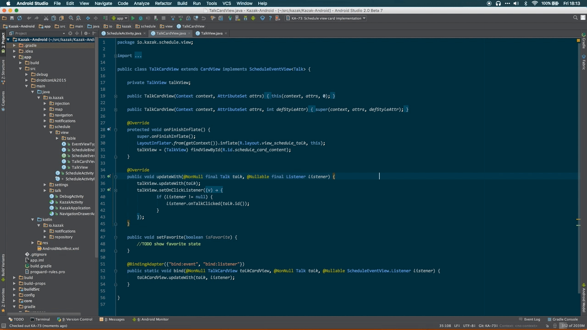Click the Save All toolbar icon

coord(12,18)
